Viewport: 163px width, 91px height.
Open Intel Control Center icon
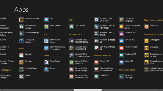click(x=46, y=41)
